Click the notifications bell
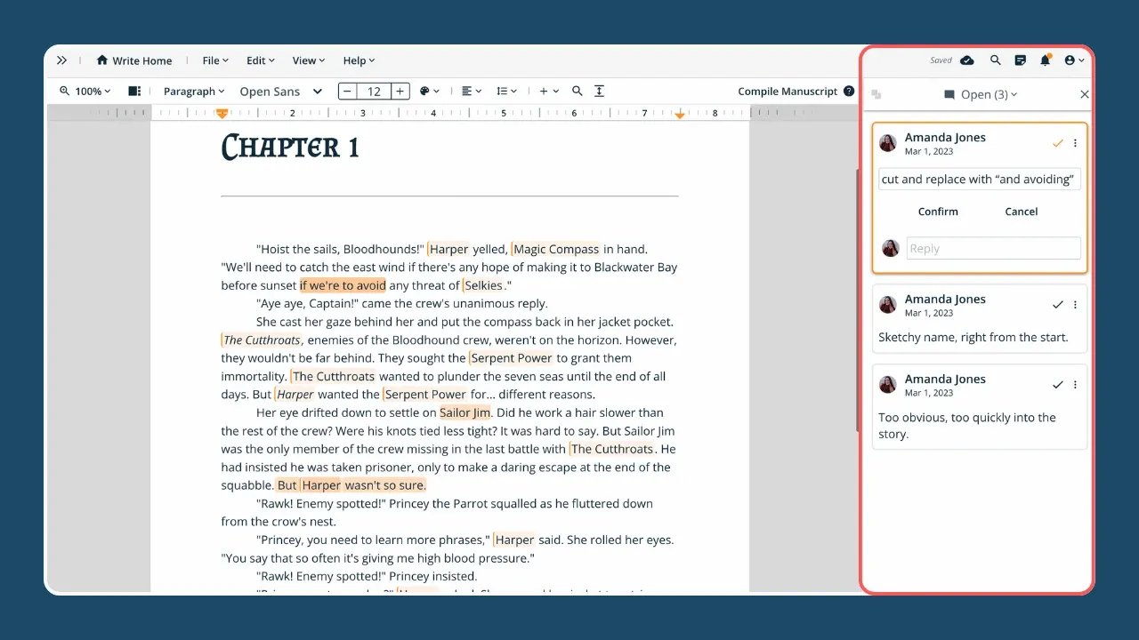Image resolution: width=1139 pixels, height=640 pixels. point(1046,60)
